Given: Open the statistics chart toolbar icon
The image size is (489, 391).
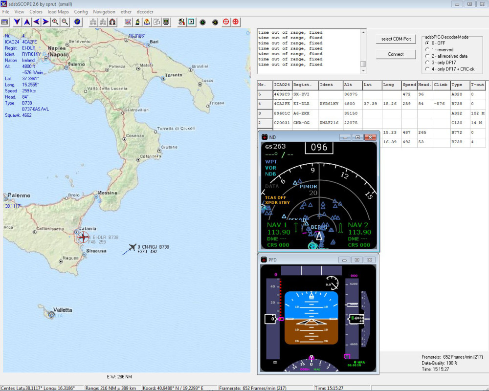Looking at the screenshot, I should click(x=128, y=22).
